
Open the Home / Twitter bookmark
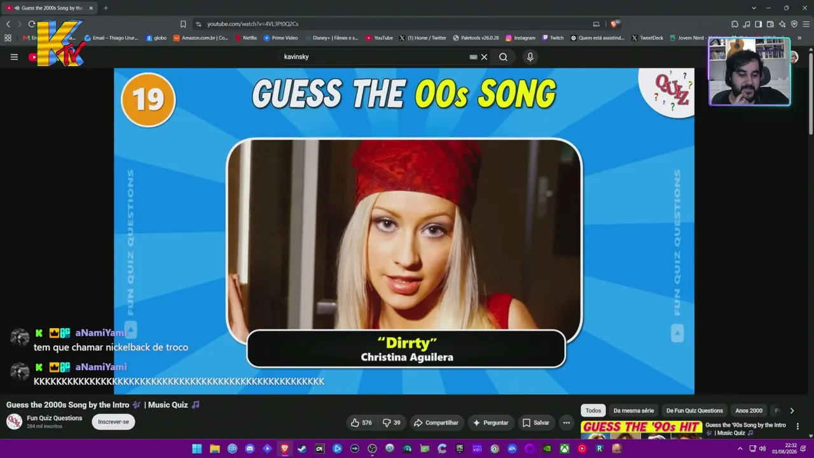point(422,38)
